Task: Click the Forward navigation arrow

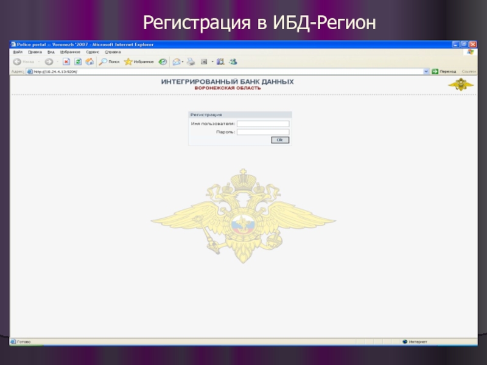Action: (x=49, y=61)
